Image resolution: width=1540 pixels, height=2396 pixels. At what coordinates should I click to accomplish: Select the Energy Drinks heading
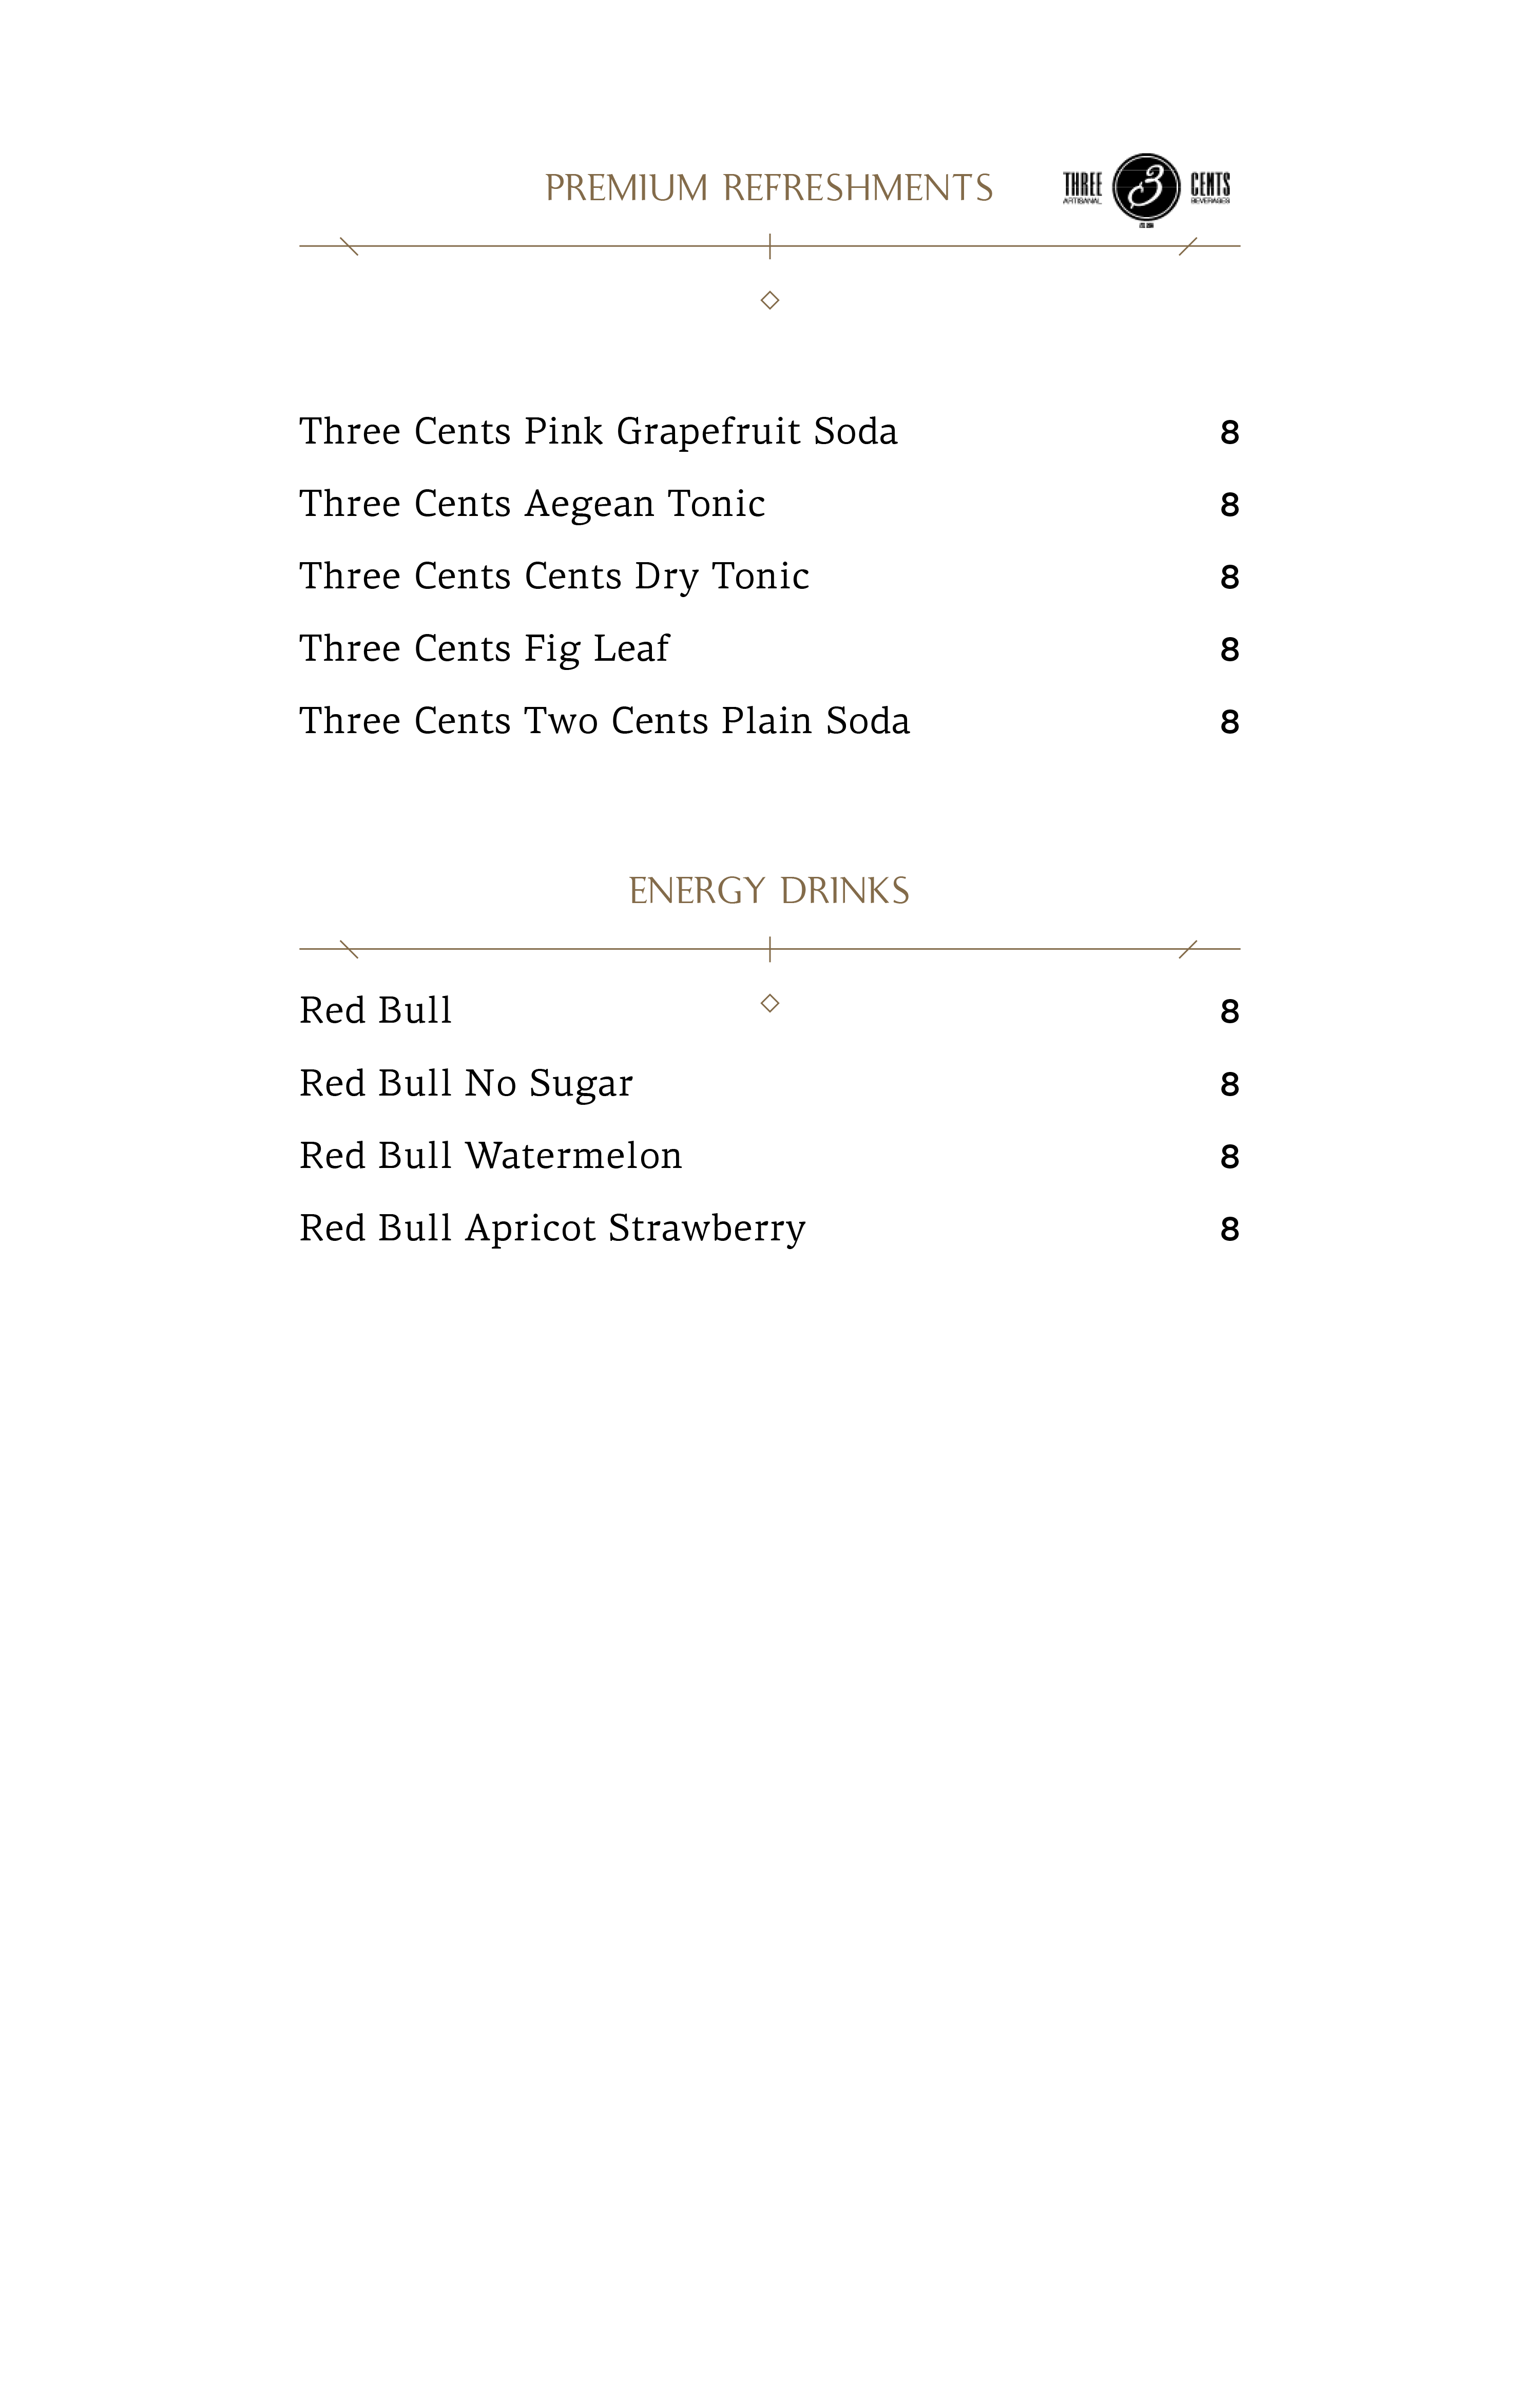768,891
